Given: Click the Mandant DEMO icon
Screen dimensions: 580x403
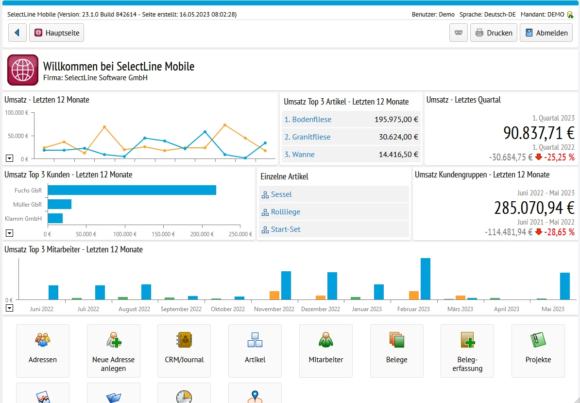Looking at the screenshot, I should tap(570, 15).
